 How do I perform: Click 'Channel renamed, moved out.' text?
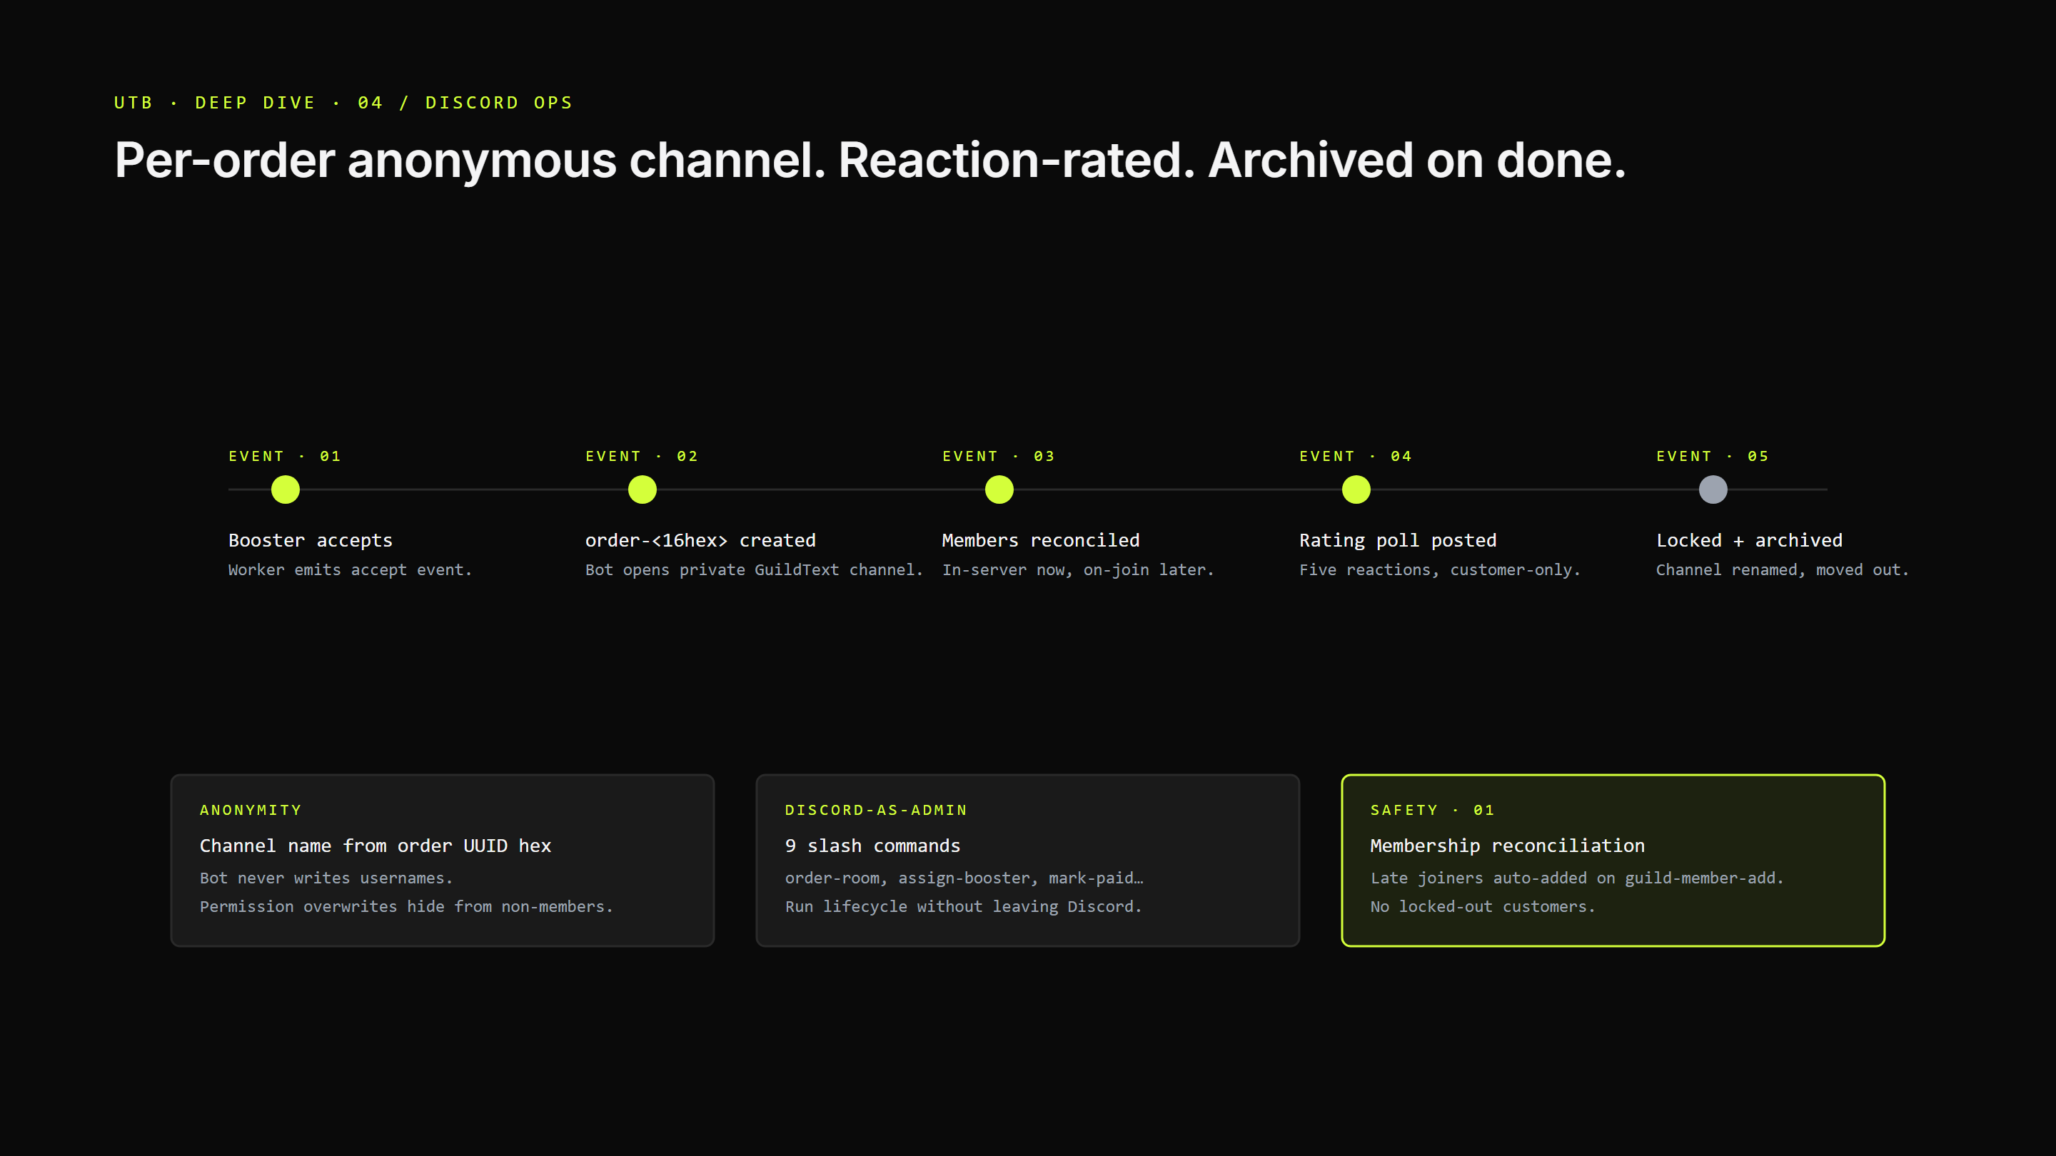1783,569
